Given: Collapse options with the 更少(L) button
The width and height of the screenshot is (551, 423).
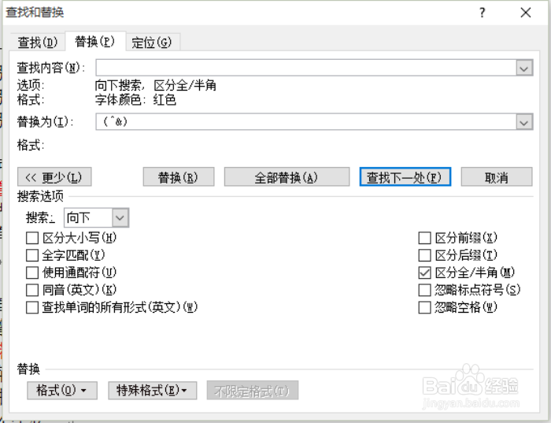Looking at the screenshot, I should [x=54, y=177].
